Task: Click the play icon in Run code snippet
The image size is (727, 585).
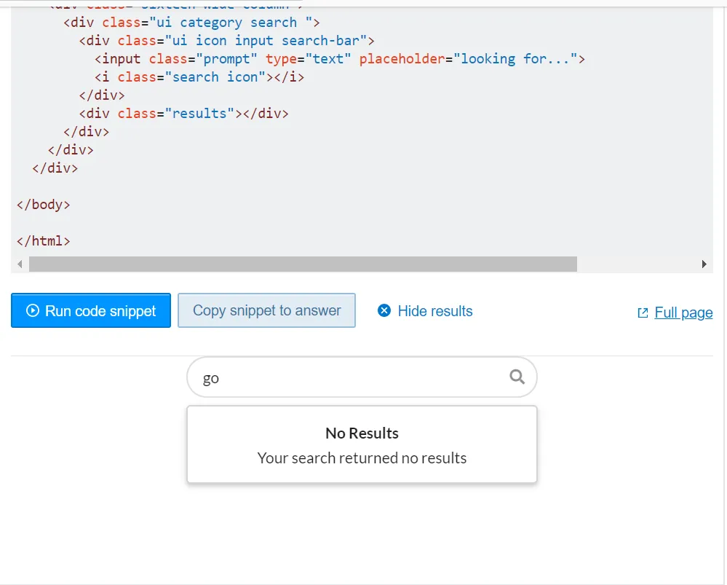Action: tap(33, 311)
